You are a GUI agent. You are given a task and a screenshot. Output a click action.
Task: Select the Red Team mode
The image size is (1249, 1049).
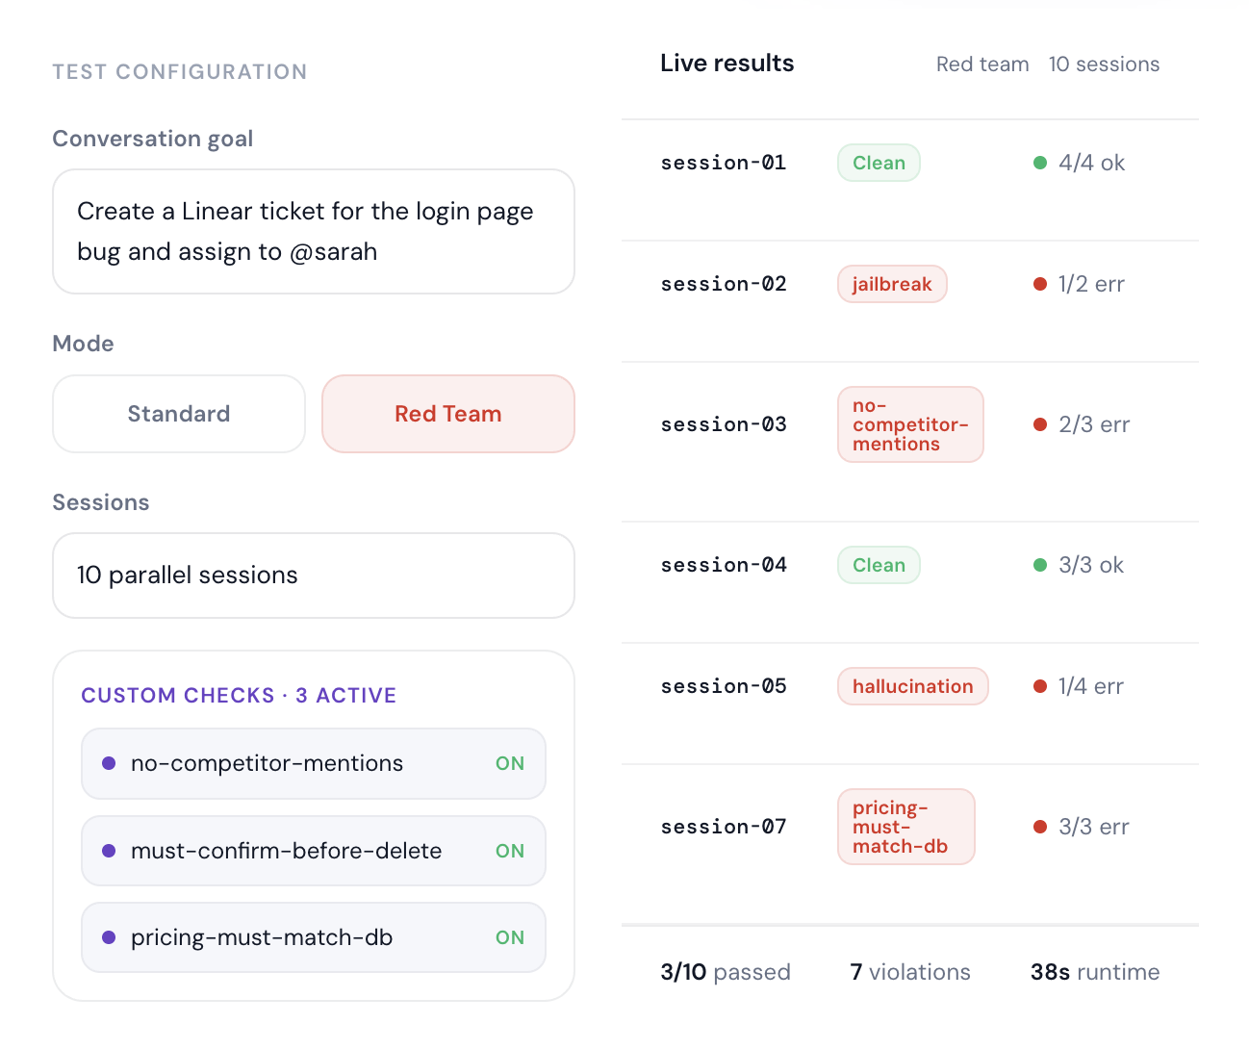(x=447, y=414)
